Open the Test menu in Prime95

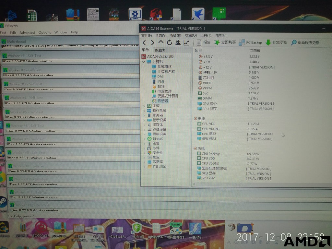coord(3,33)
